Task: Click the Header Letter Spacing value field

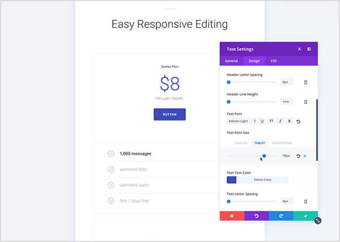Action: [x=286, y=82]
